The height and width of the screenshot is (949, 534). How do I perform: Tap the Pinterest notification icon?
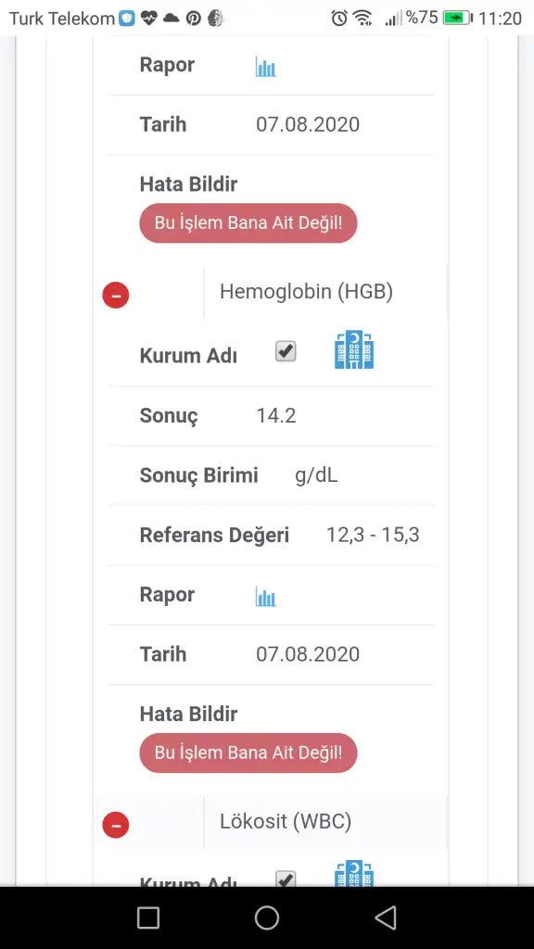tap(193, 19)
